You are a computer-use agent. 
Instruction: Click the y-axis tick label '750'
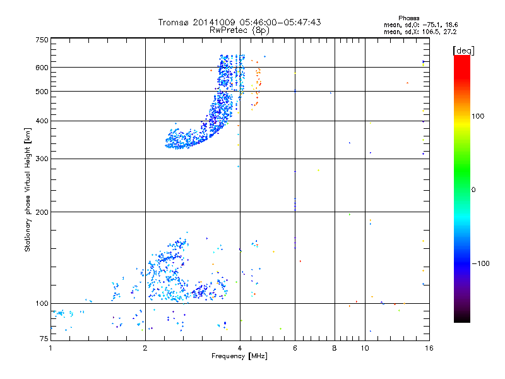click(x=42, y=40)
